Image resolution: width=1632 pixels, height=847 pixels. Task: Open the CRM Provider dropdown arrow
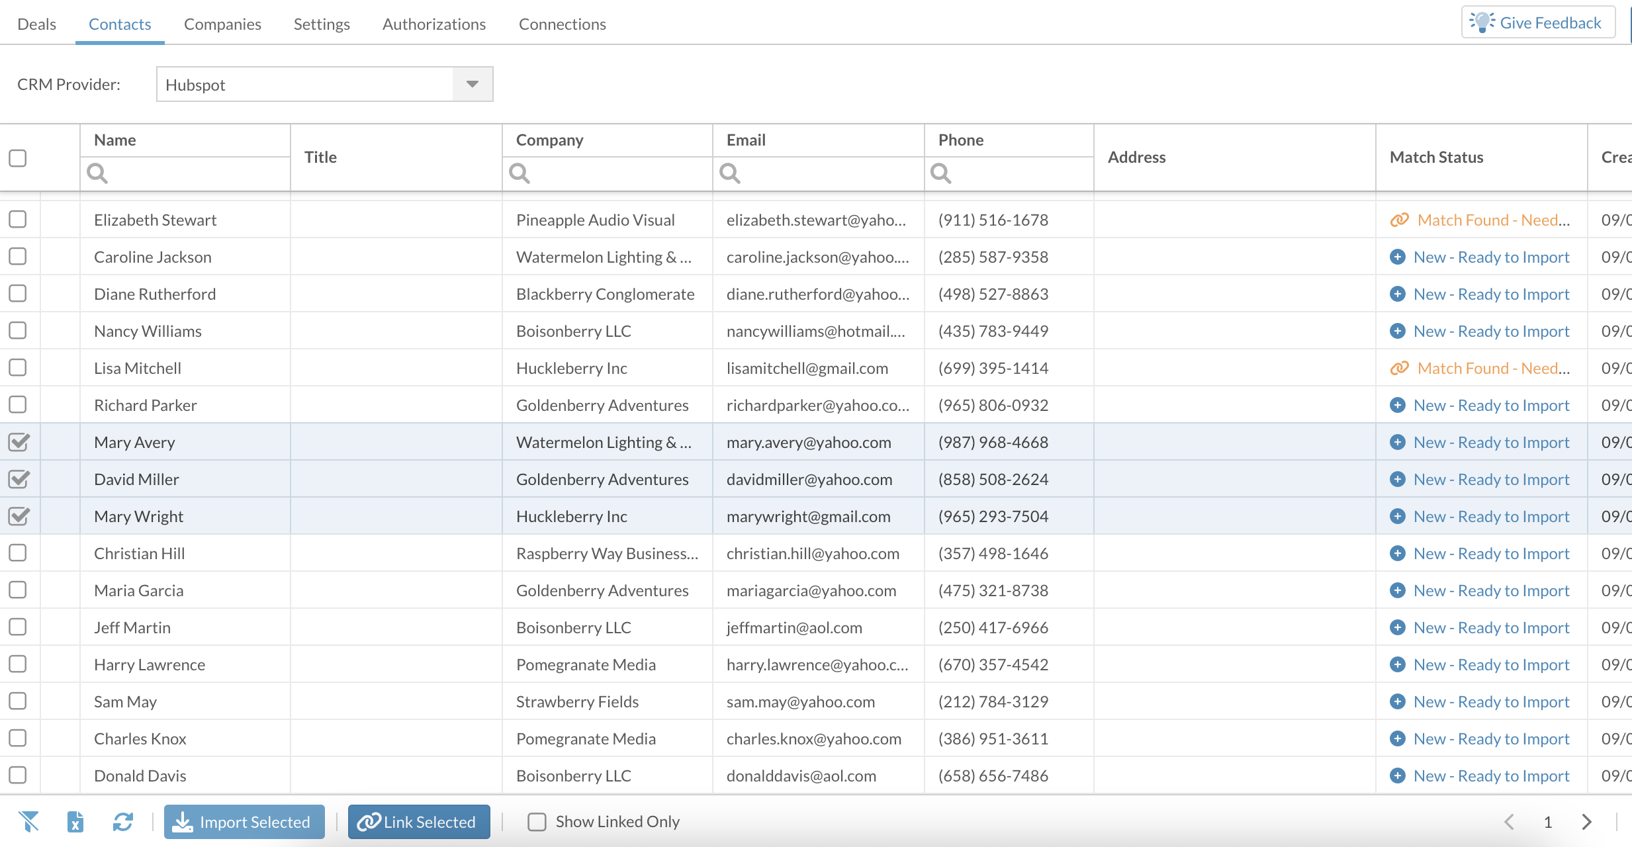tap(472, 84)
